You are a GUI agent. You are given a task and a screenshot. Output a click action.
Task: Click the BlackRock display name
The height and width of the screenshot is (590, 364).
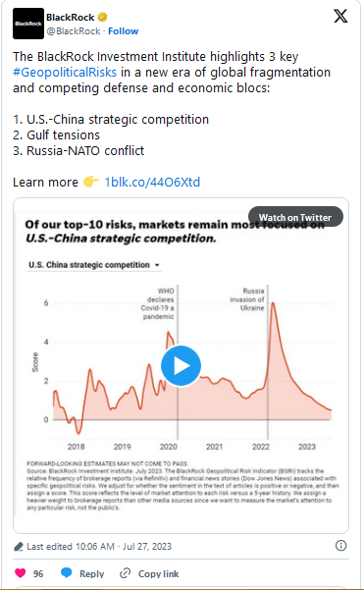pos(71,18)
